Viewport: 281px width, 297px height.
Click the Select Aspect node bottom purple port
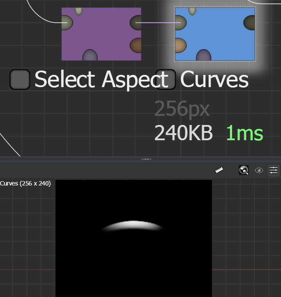[x=90, y=55]
